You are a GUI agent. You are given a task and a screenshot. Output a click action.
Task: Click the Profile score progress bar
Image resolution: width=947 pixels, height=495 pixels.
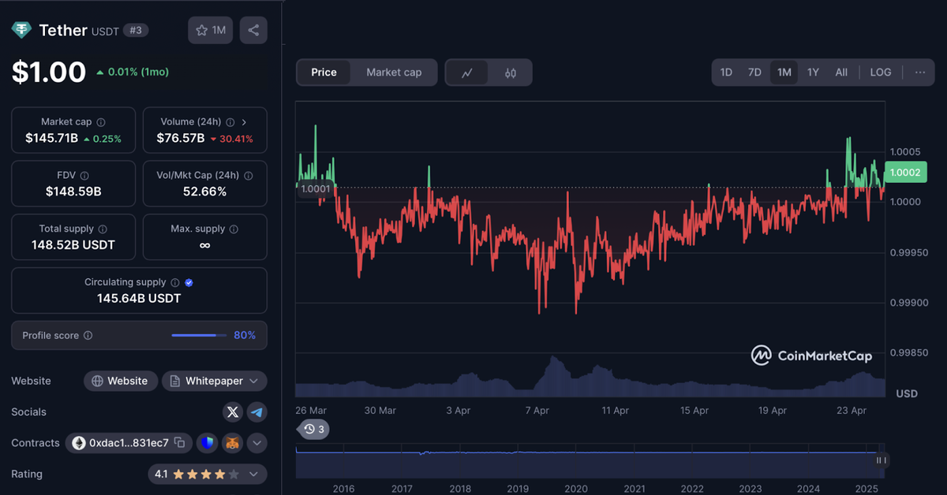[198, 335]
